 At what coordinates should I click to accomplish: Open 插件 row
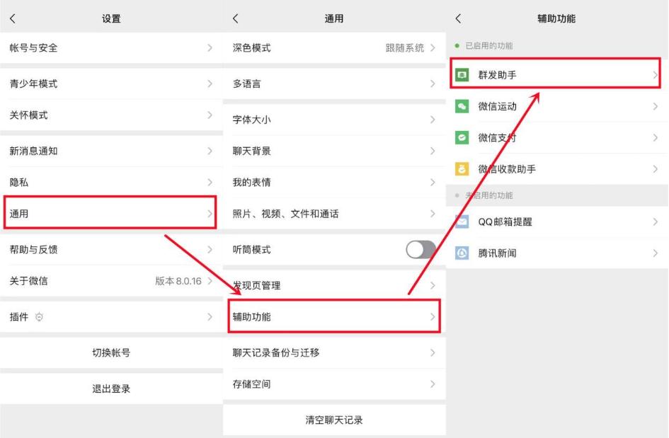(x=111, y=317)
